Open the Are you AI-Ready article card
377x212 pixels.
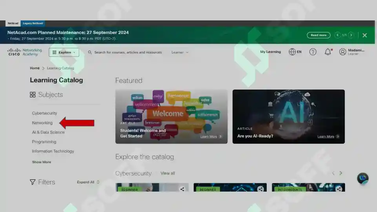(x=288, y=117)
